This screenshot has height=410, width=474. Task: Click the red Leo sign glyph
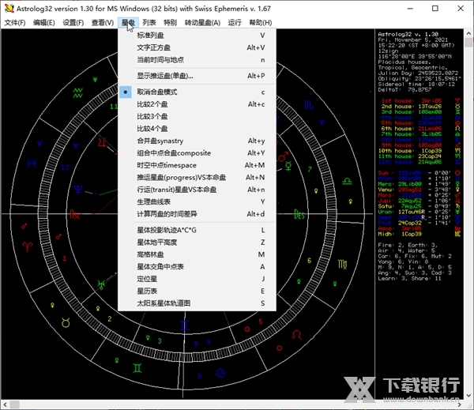(x=296, y=334)
